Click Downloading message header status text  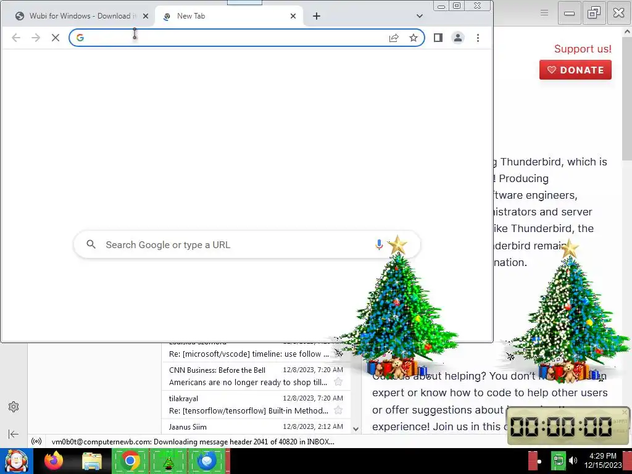[x=193, y=442]
